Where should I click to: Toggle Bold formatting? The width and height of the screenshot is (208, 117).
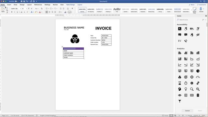point(12,12)
